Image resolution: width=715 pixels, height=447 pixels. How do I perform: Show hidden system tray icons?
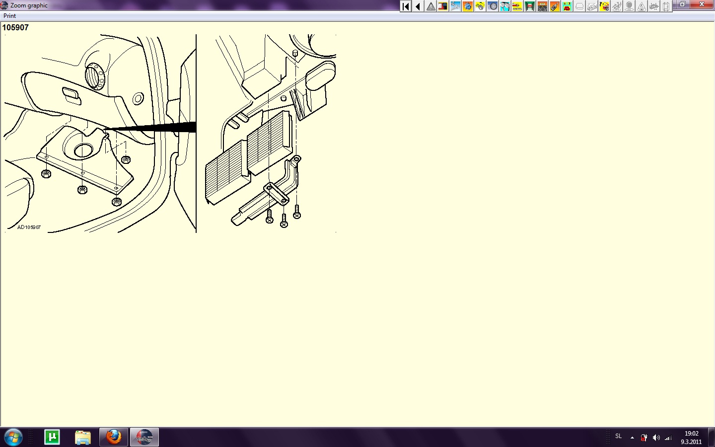632,438
